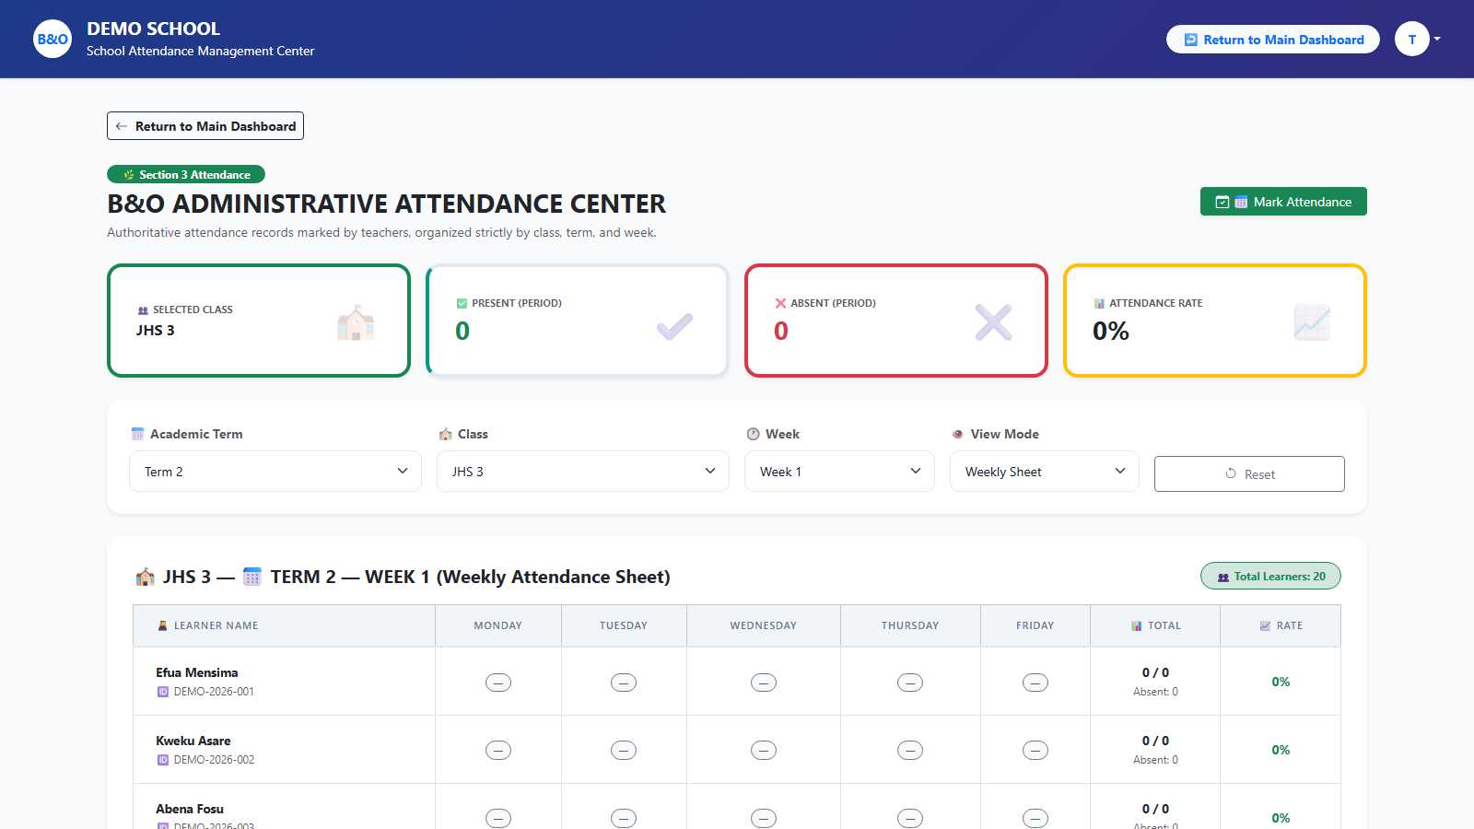Click Kweku Asare's Thursday attendance marker
Image resolution: width=1474 pixels, height=829 pixels.
pyautogui.click(x=910, y=751)
